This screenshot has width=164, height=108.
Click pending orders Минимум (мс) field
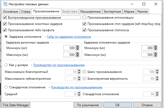[147, 48]
